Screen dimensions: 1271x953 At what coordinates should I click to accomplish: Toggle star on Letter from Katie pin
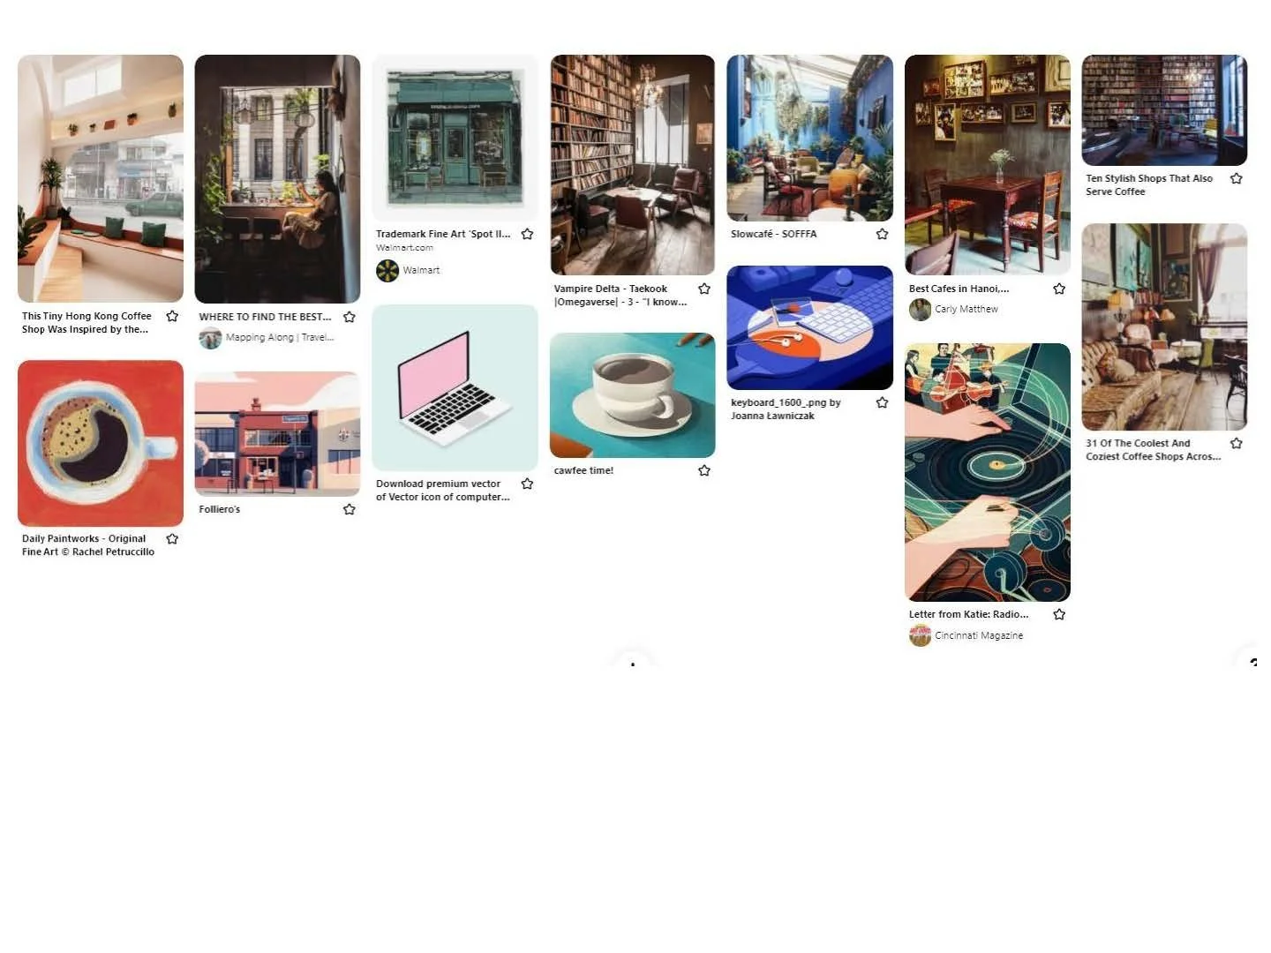[x=1059, y=614]
